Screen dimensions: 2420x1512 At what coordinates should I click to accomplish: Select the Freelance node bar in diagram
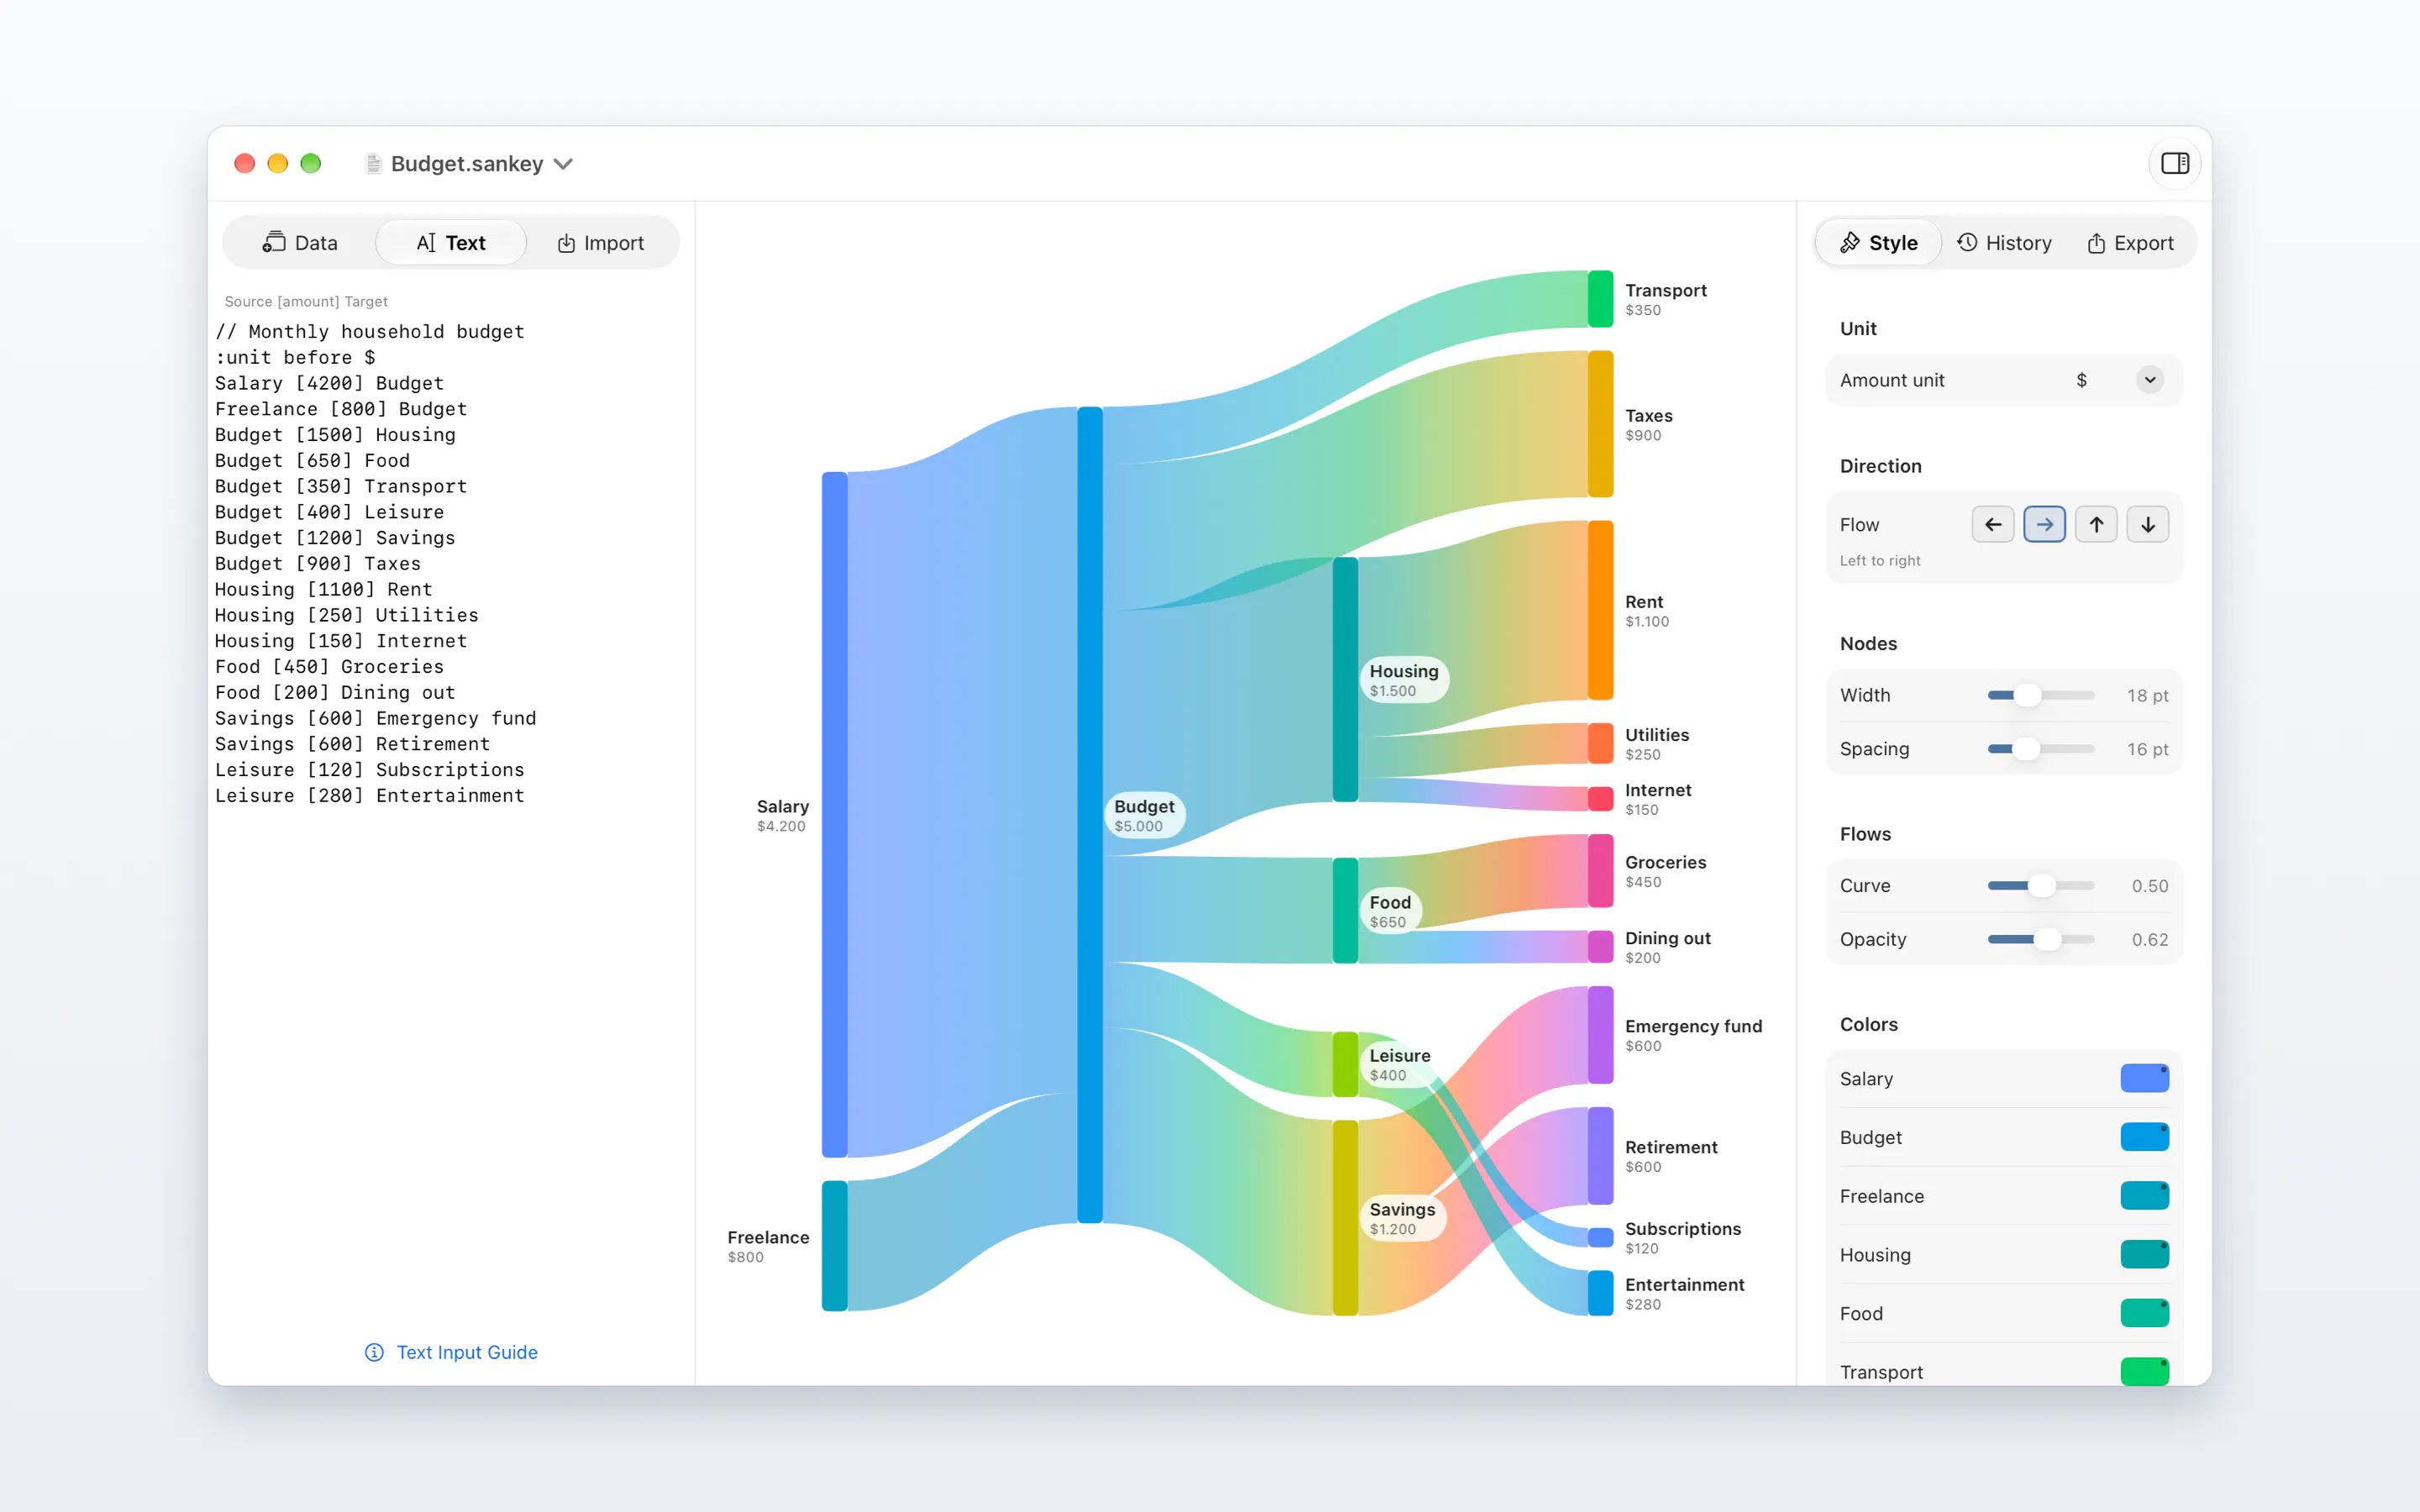click(834, 1246)
